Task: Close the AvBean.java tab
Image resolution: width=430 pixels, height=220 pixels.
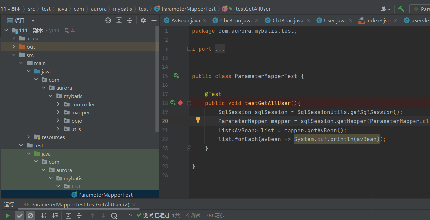Action: (x=205, y=20)
